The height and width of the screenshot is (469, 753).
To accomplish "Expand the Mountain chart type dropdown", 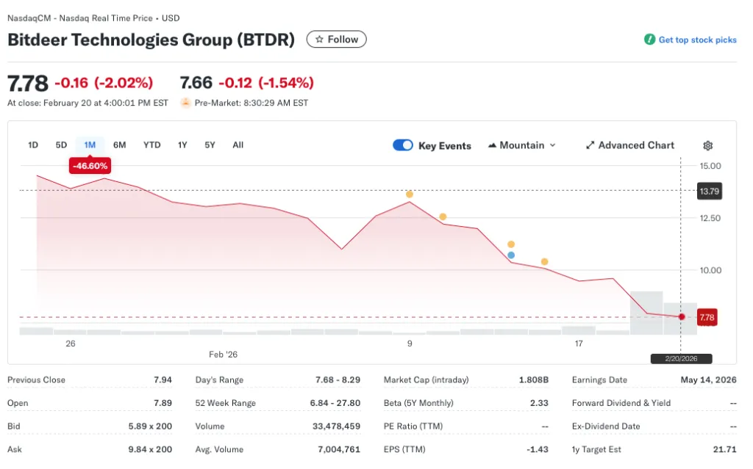I will tap(552, 145).
